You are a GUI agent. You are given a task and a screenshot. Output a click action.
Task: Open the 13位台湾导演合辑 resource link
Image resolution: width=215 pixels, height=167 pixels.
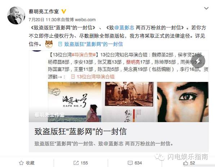pos(95,77)
